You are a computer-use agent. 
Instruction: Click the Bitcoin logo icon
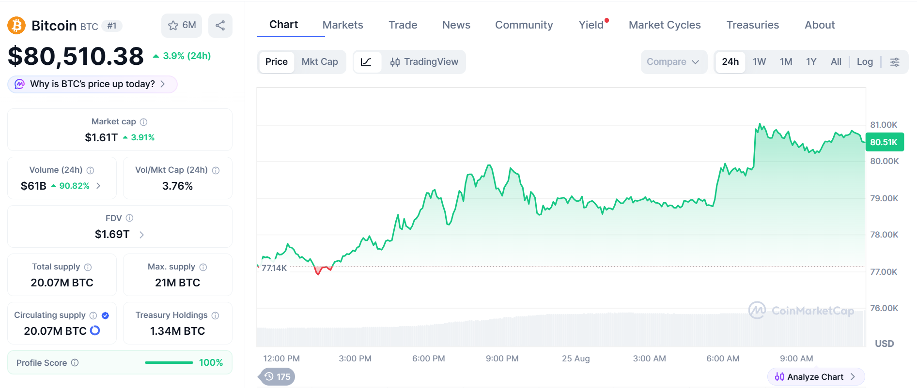tap(16, 26)
